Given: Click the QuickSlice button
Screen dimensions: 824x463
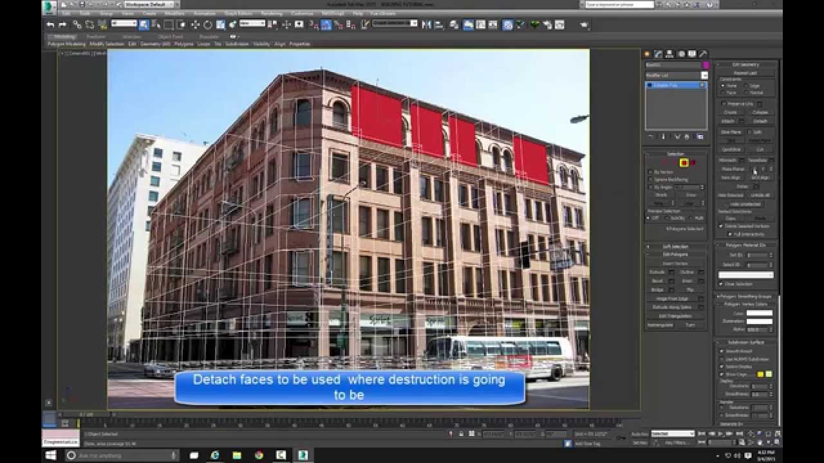Looking at the screenshot, I should [731, 149].
